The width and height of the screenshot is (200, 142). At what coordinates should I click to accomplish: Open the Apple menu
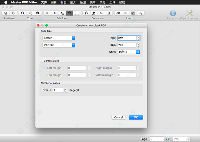point(6,2)
